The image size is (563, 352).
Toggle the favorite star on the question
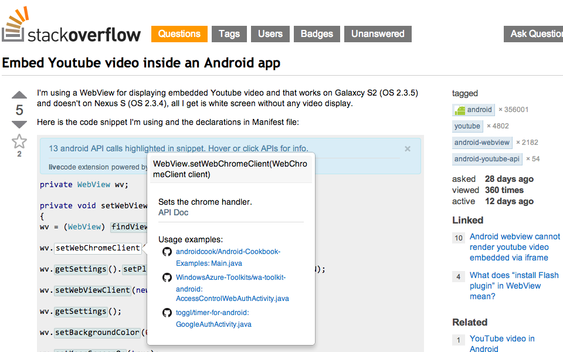click(19, 141)
